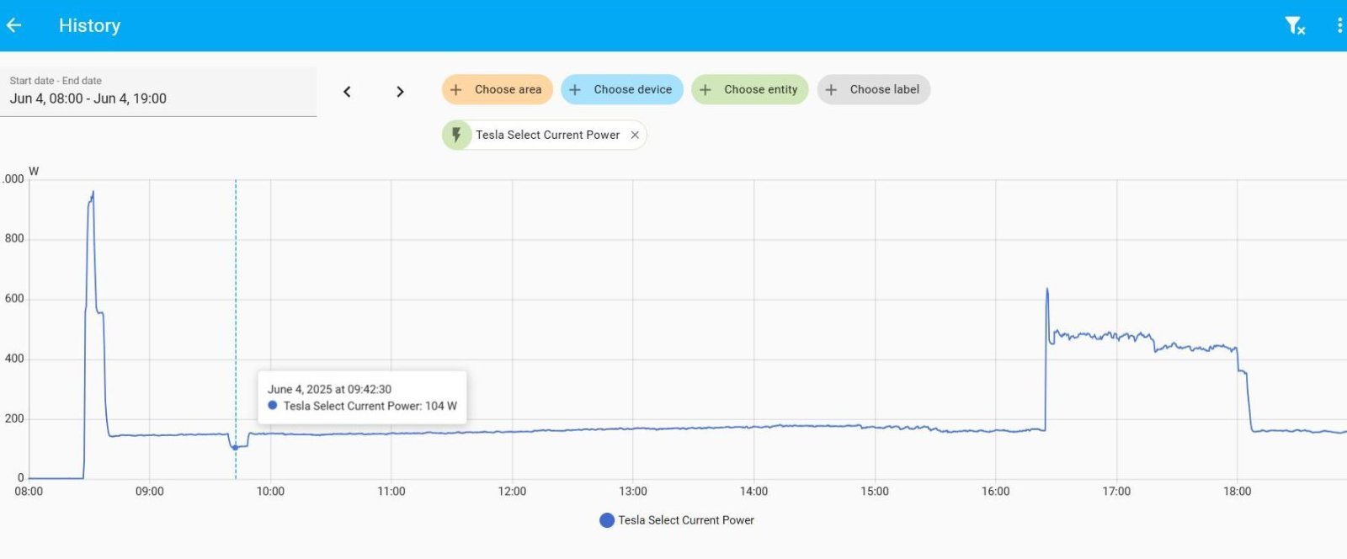Image resolution: width=1347 pixels, height=559 pixels.
Task: Click the 10:00 time axis label
Action: (x=270, y=492)
